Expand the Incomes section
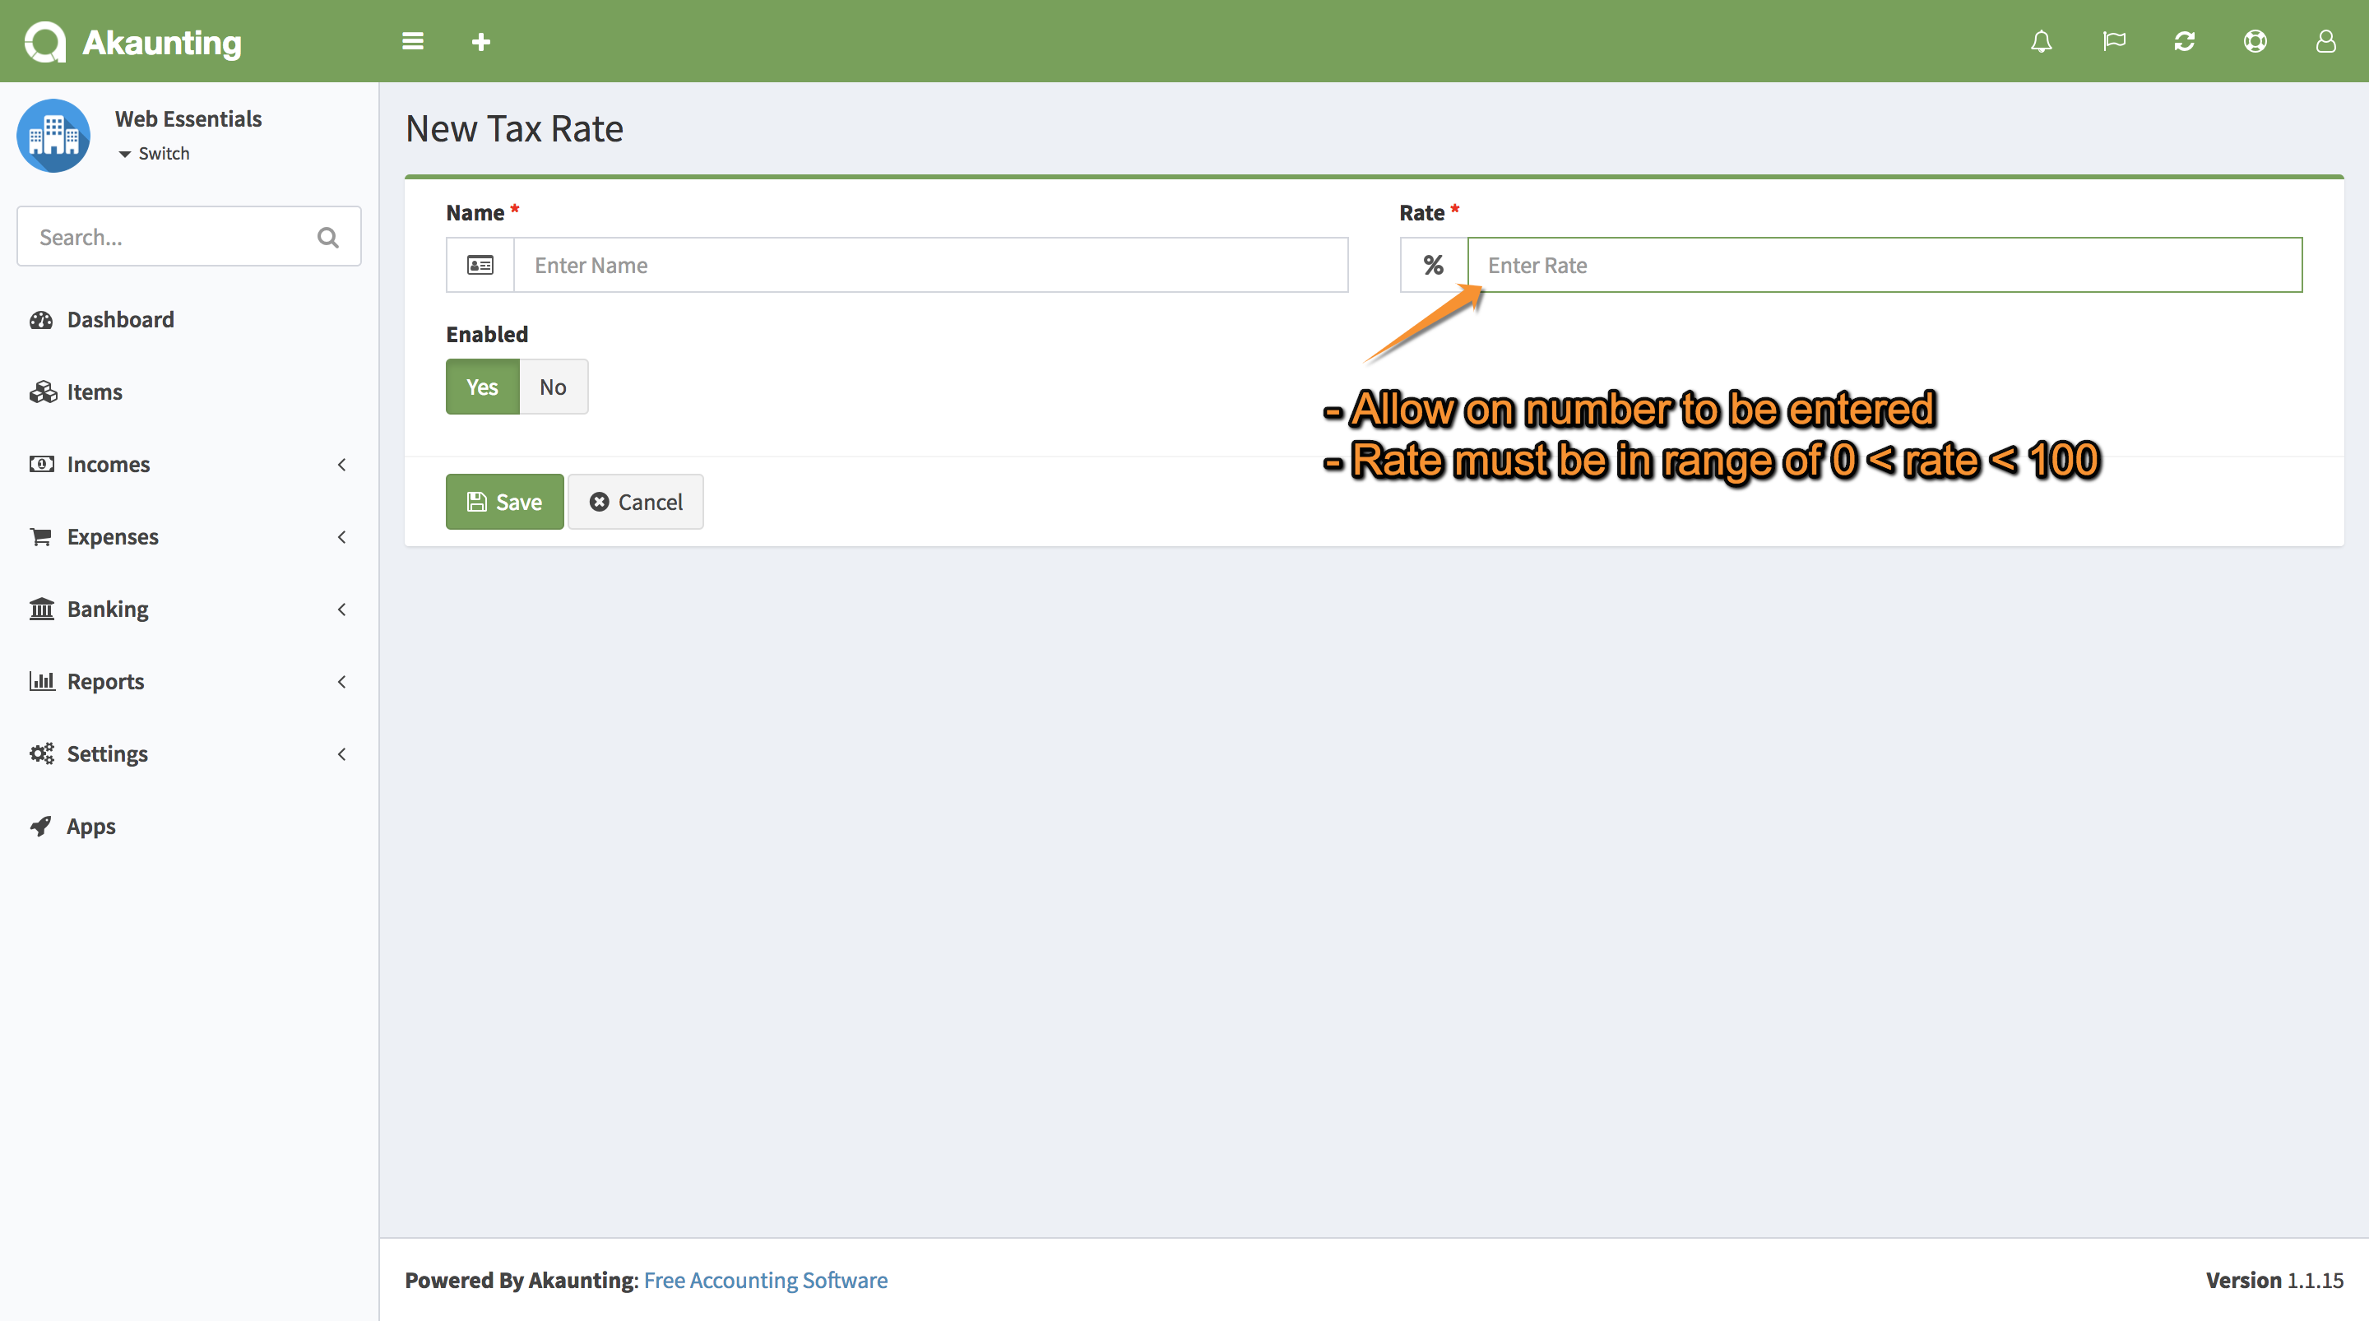This screenshot has height=1321, width=2369. [108, 464]
